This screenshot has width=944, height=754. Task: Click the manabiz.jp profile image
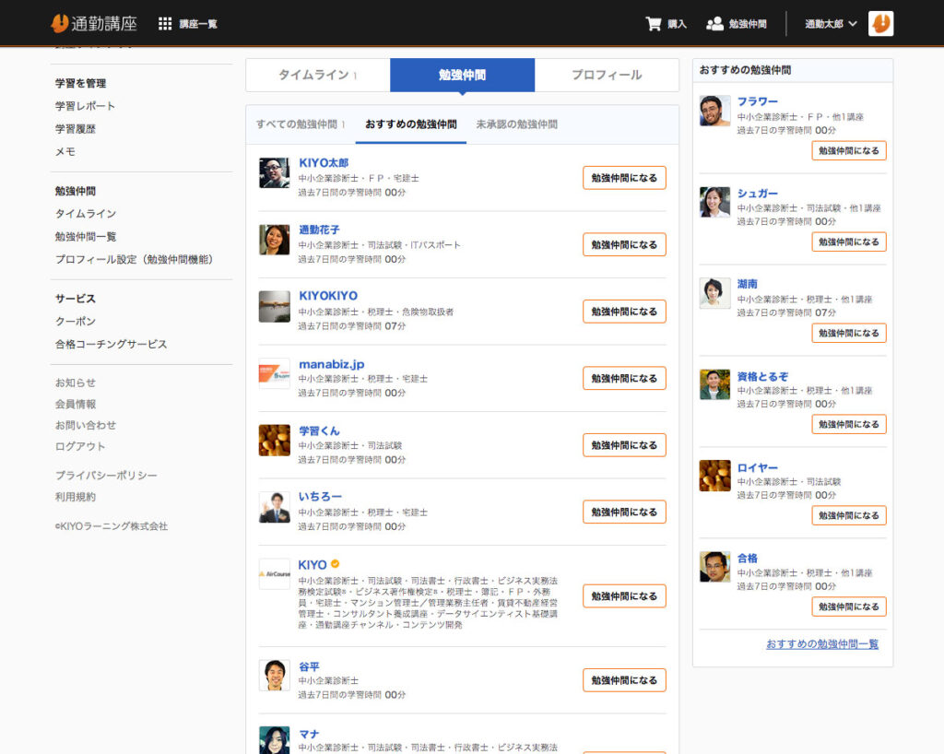click(275, 373)
